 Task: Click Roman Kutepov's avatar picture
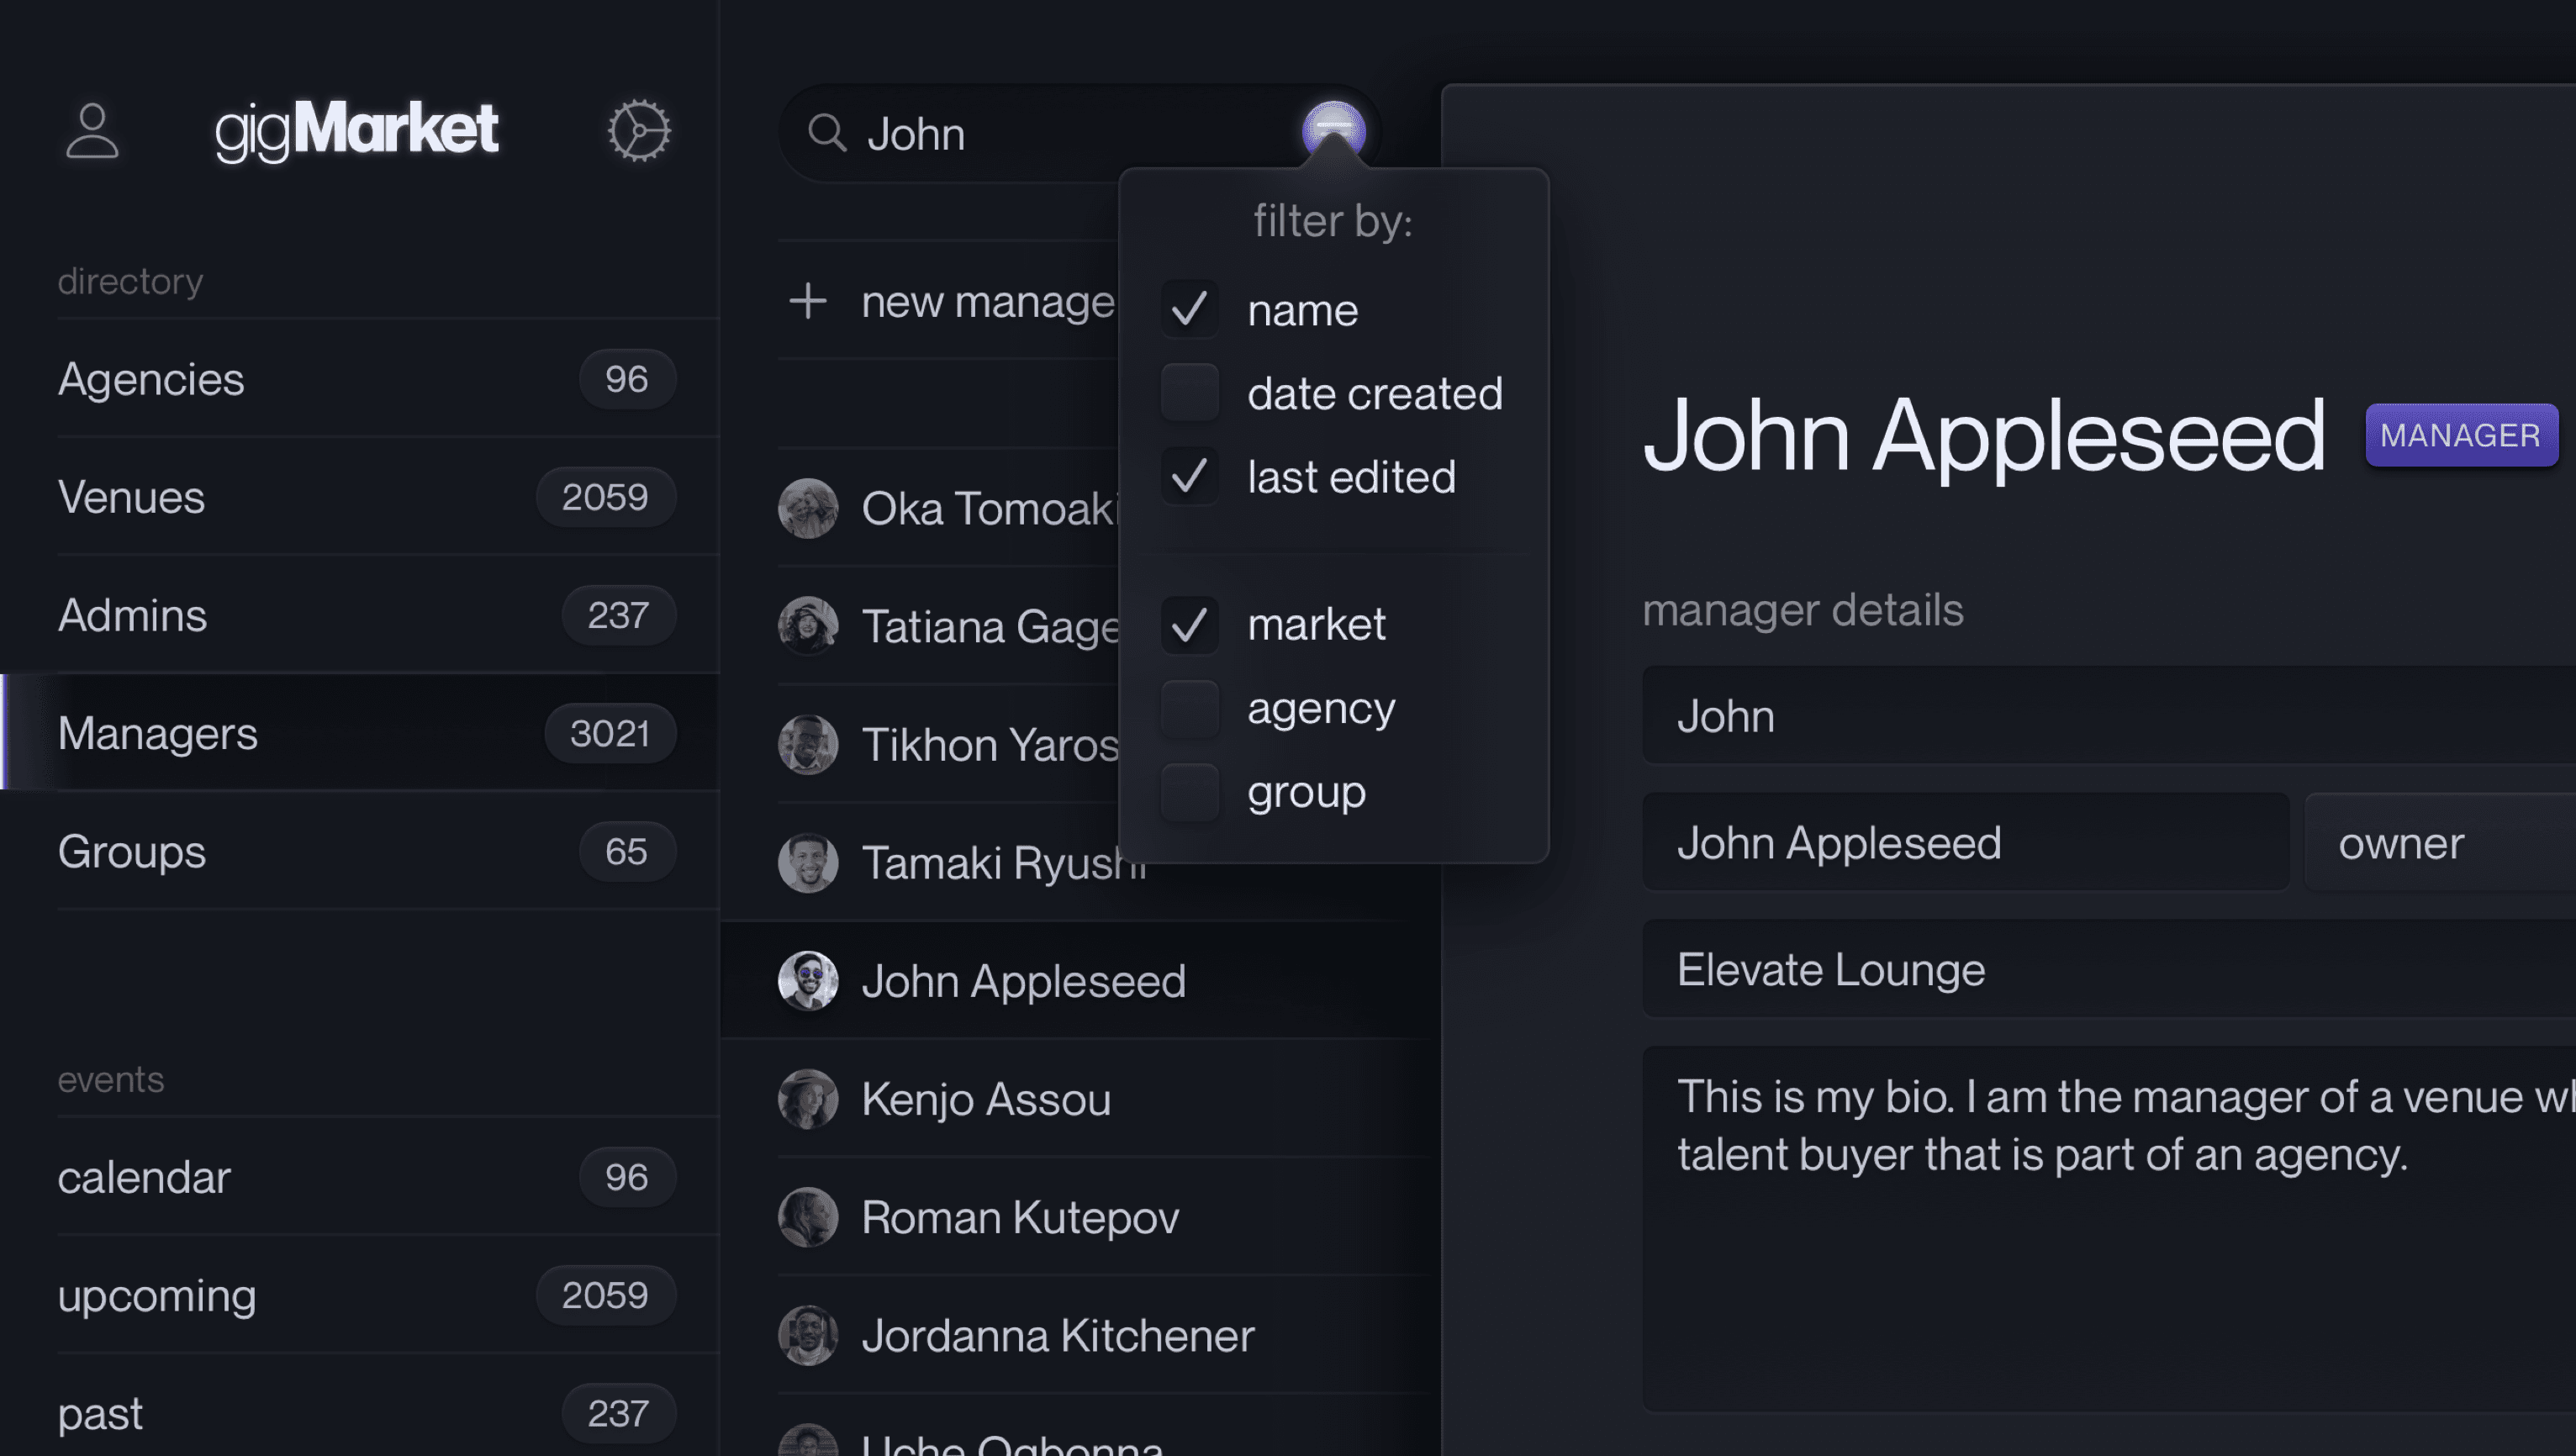pos(808,1217)
